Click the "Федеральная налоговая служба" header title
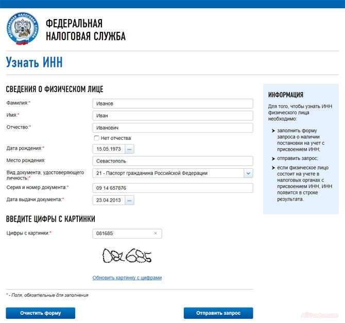 tap(85, 30)
